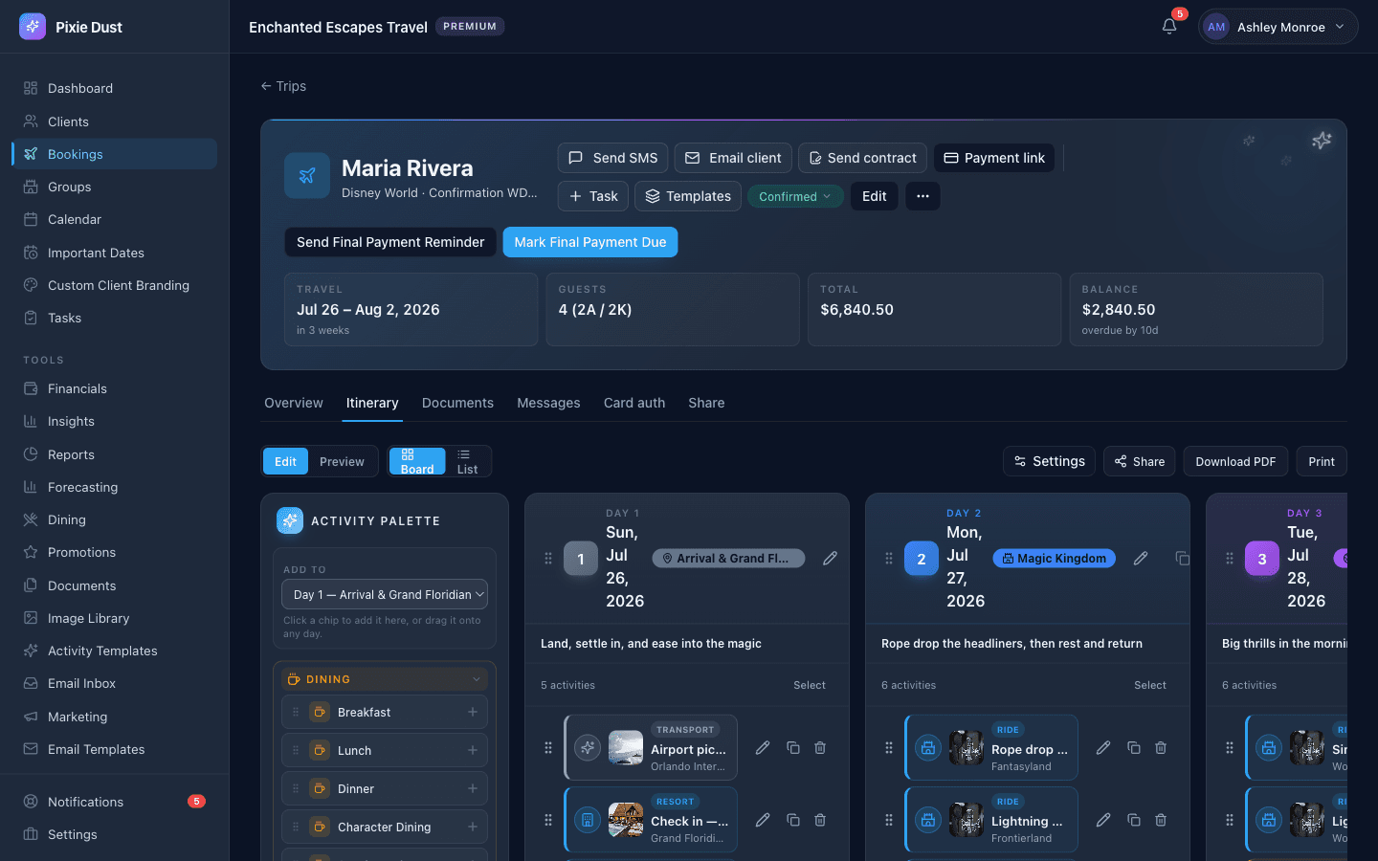Click Email client button
The image size is (1378, 861).
coord(733,158)
